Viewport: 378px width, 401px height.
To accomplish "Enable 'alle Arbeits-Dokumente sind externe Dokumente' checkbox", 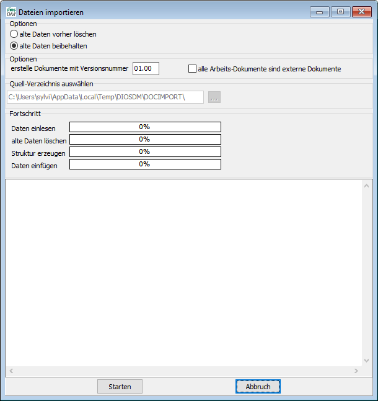I will (x=192, y=69).
